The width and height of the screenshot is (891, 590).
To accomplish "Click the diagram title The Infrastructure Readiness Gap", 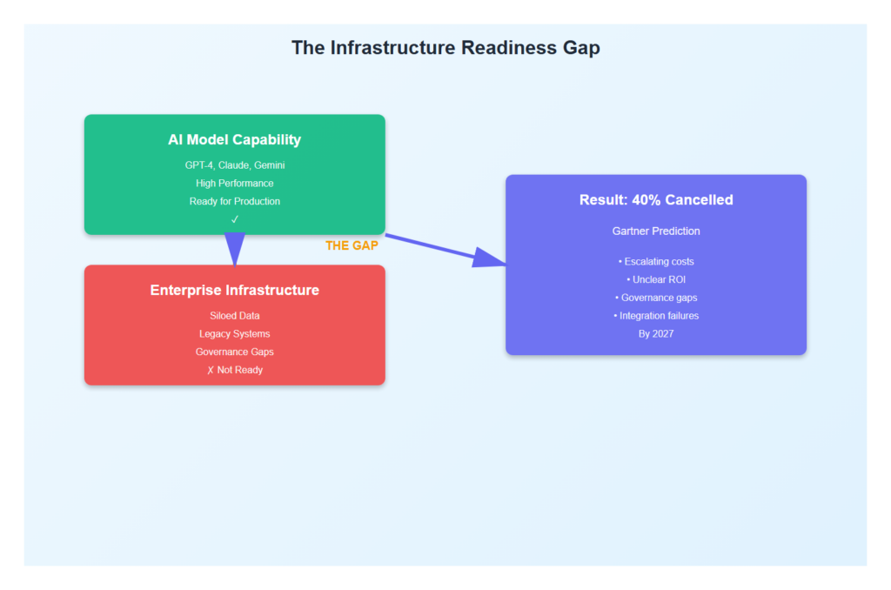I will (445, 48).
